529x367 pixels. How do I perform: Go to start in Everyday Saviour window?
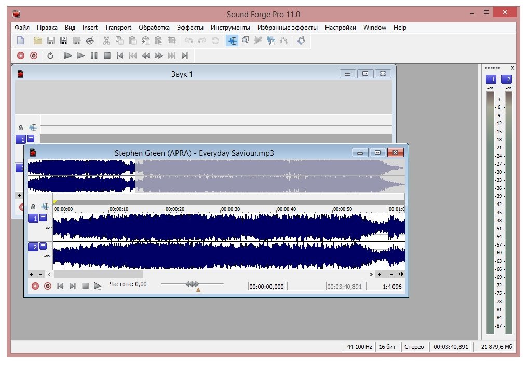pos(60,286)
